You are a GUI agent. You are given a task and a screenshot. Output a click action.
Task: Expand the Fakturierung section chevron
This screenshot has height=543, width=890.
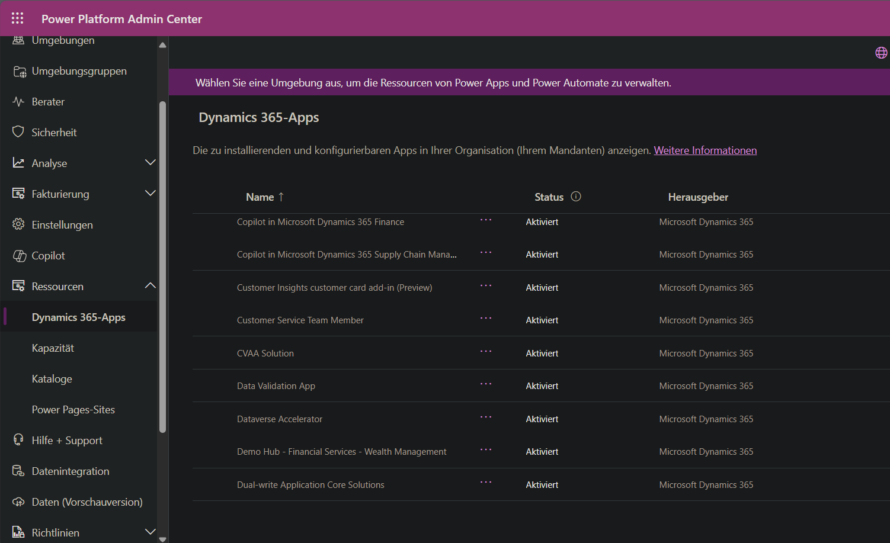pyautogui.click(x=151, y=193)
